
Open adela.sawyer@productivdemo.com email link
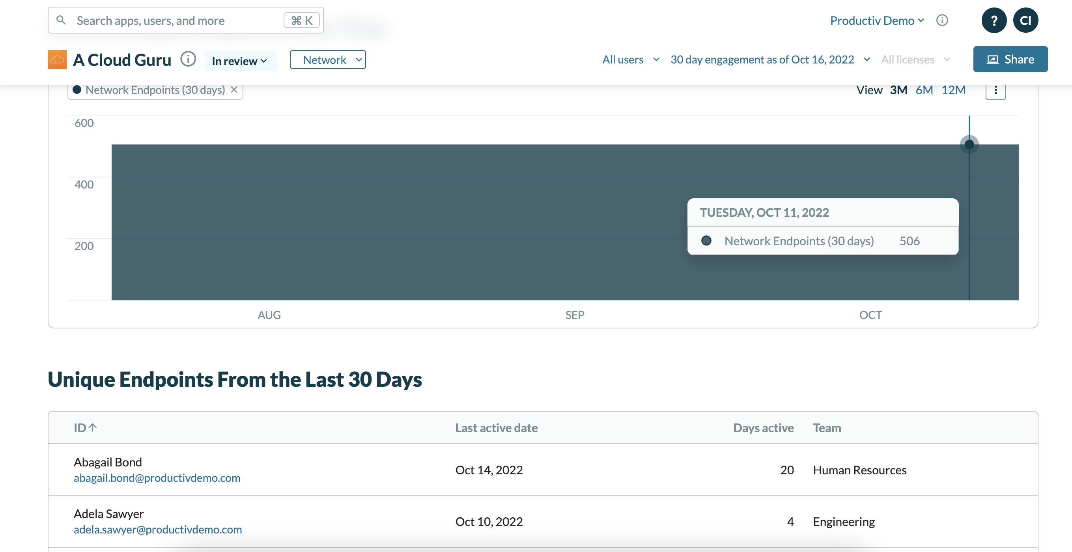click(x=158, y=529)
